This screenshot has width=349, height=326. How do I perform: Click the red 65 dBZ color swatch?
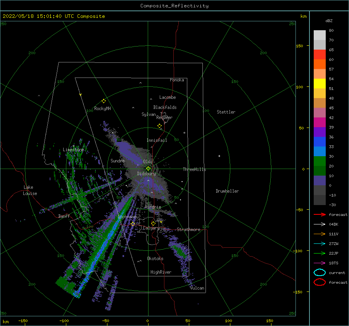click(x=320, y=55)
